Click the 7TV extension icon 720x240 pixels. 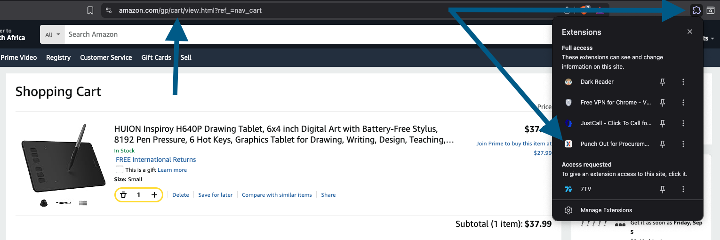(568, 189)
